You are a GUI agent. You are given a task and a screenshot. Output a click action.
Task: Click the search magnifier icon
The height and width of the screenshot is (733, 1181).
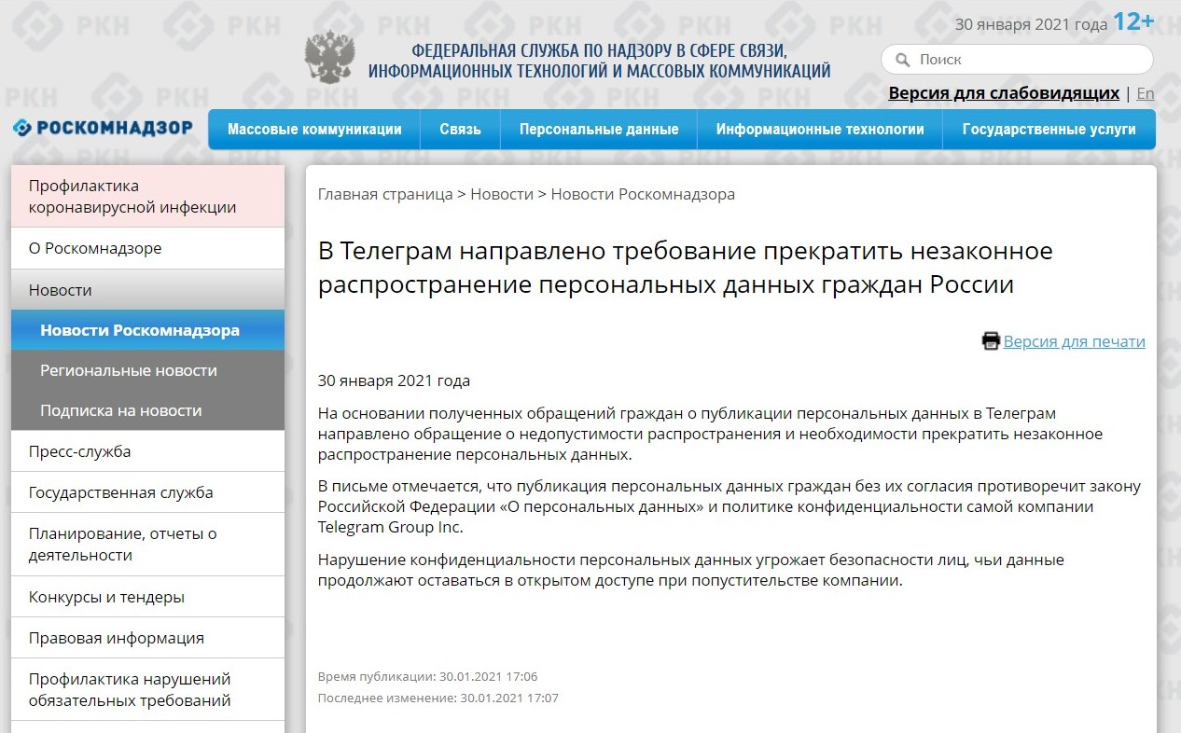pyautogui.click(x=902, y=60)
